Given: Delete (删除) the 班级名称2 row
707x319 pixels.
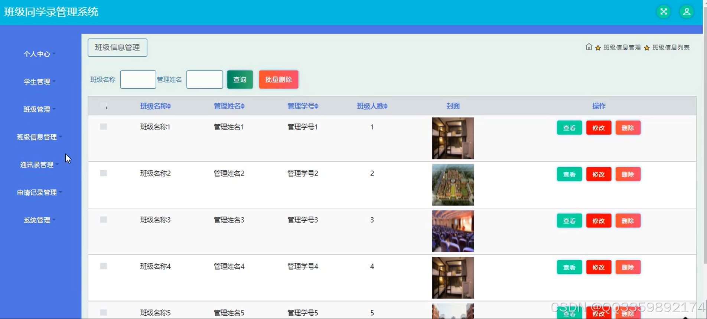Looking at the screenshot, I should (x=628, y=174).
